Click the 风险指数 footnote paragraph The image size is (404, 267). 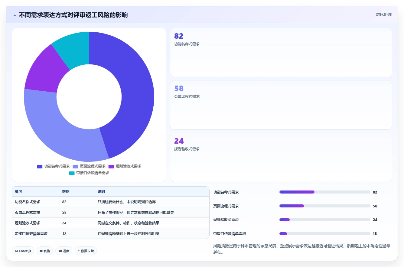pyautogui.click(x=302, y=249)
